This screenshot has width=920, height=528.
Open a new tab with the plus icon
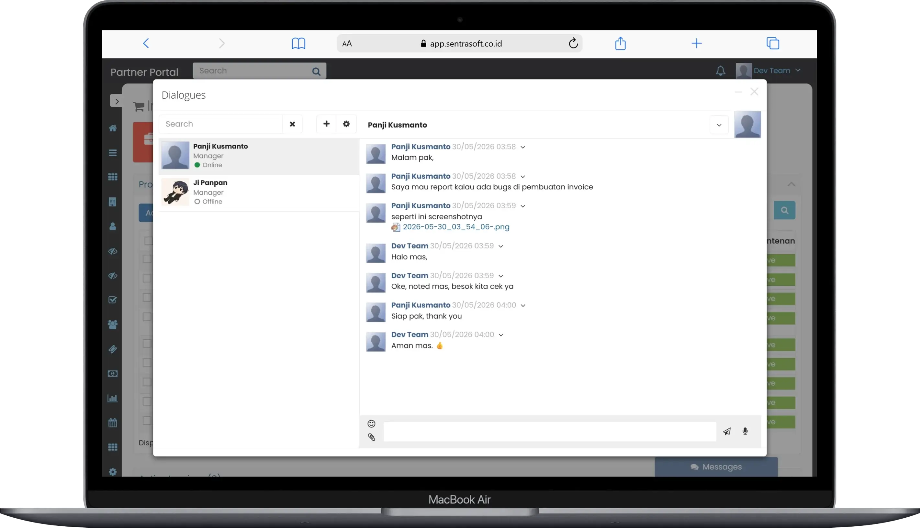pyautogui.click(x=697, y=44)
